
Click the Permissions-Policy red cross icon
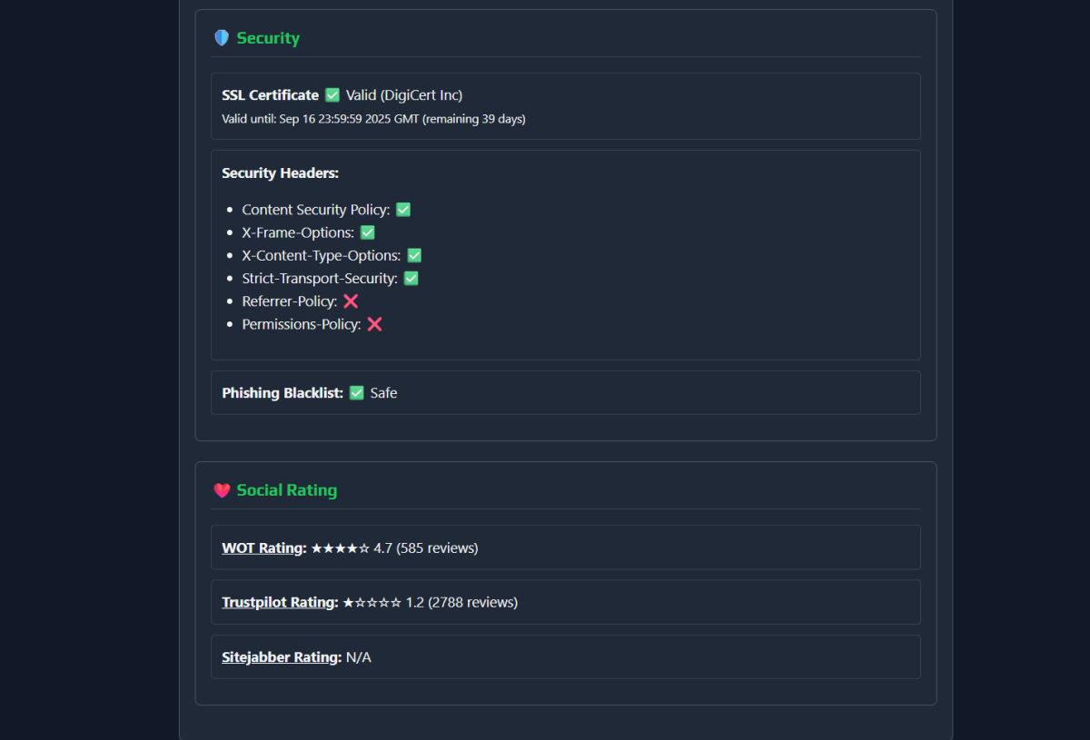pyautogui.click(x=374, y=324)
